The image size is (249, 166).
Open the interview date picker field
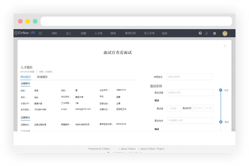point(197,108)
